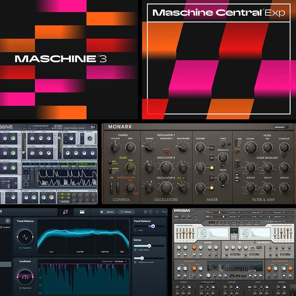
Task: Select the Global tab in Massive
Action: (72, 160)
